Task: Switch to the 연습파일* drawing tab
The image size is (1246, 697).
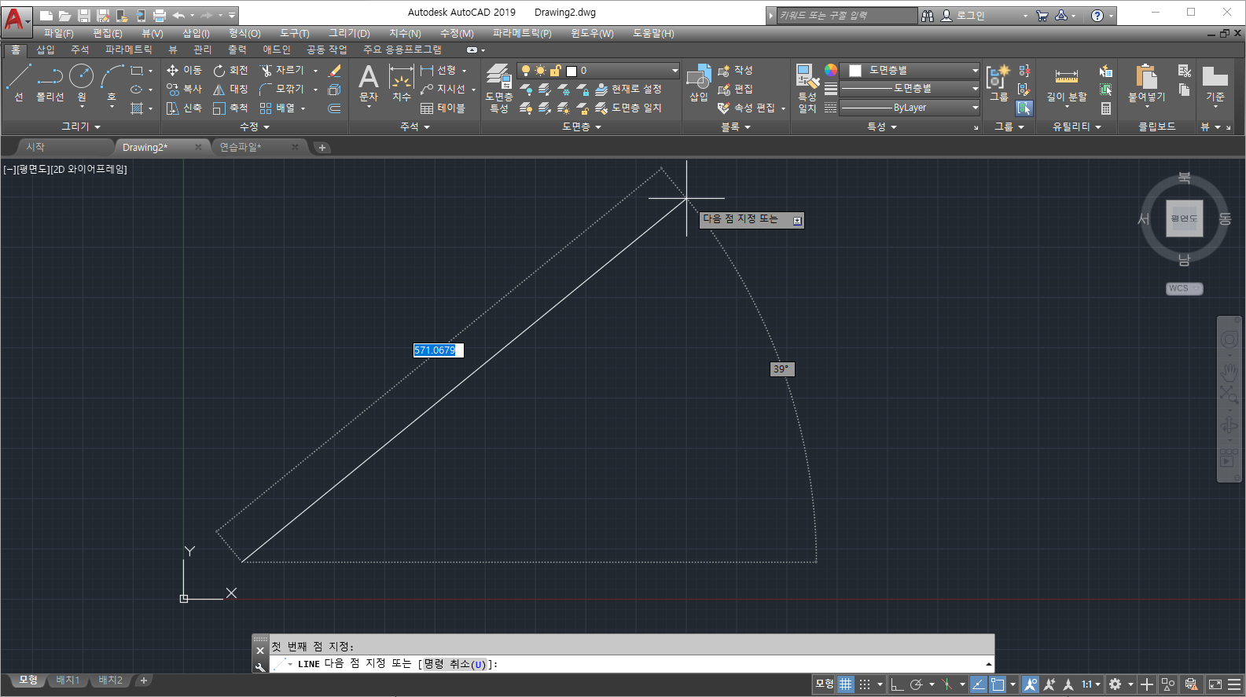Action: coord(241,147)
